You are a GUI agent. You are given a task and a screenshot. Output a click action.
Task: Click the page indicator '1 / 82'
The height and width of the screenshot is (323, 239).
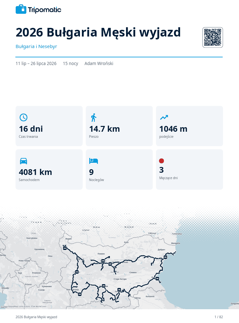click(x=219, y=317)
